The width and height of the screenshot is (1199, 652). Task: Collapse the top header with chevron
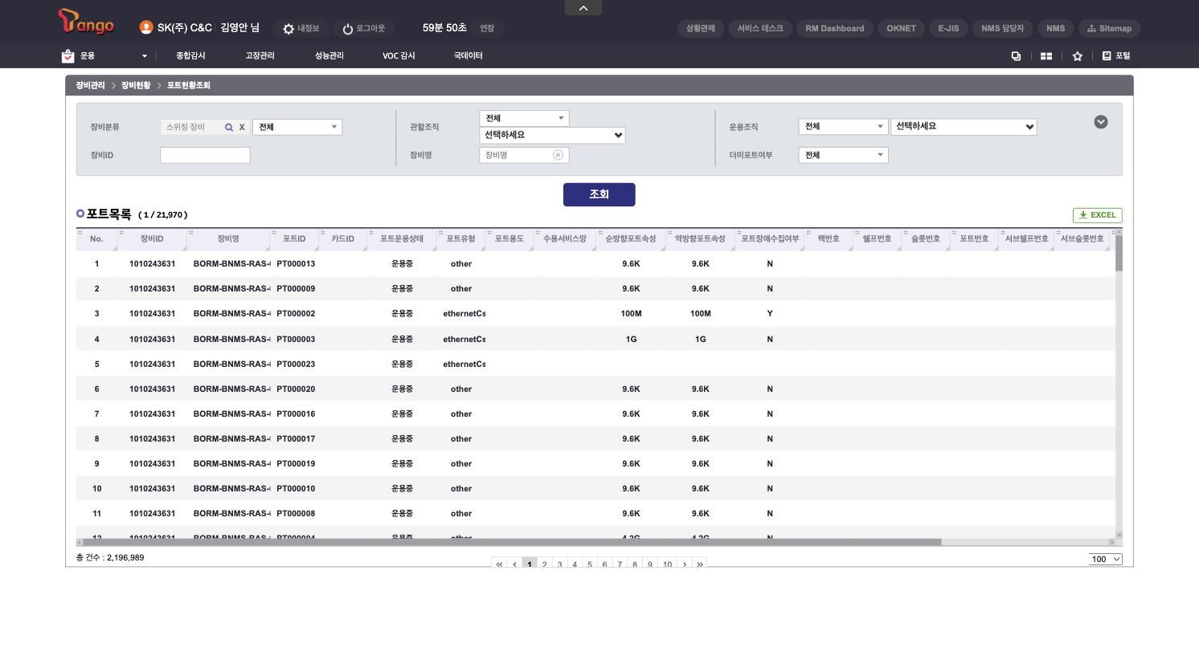pyautogui.click(x=583, y=7)
